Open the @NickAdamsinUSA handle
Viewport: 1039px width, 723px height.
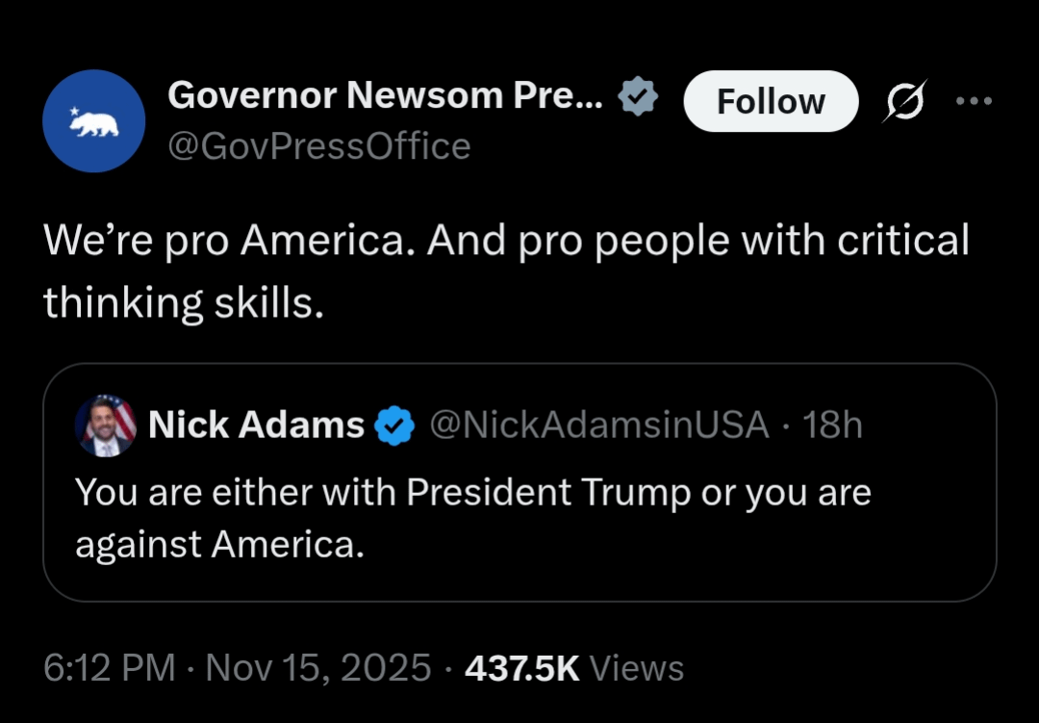click(598, 425)
